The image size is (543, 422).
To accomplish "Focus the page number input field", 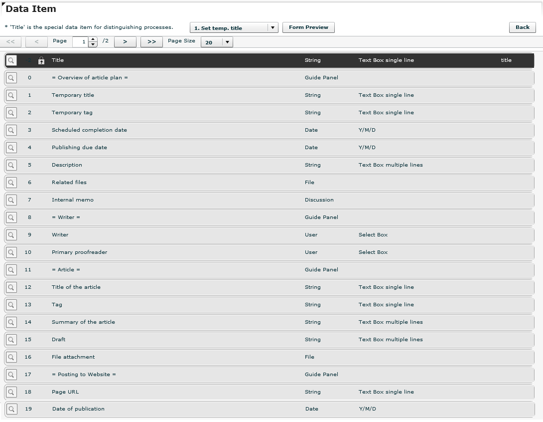I will [x=81, y=42].
